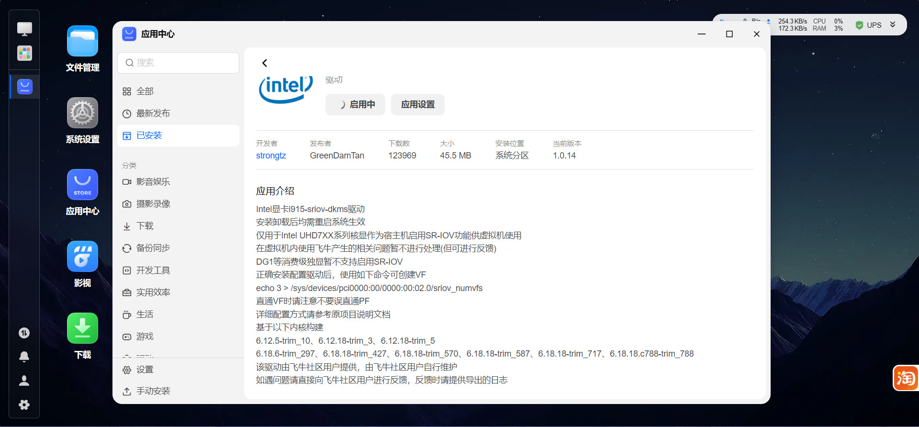Click the echo 3 command line text

(x=369, y=288)
